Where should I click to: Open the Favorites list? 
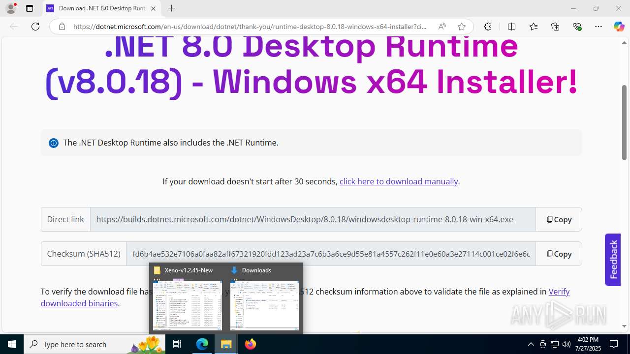(534, 27)
